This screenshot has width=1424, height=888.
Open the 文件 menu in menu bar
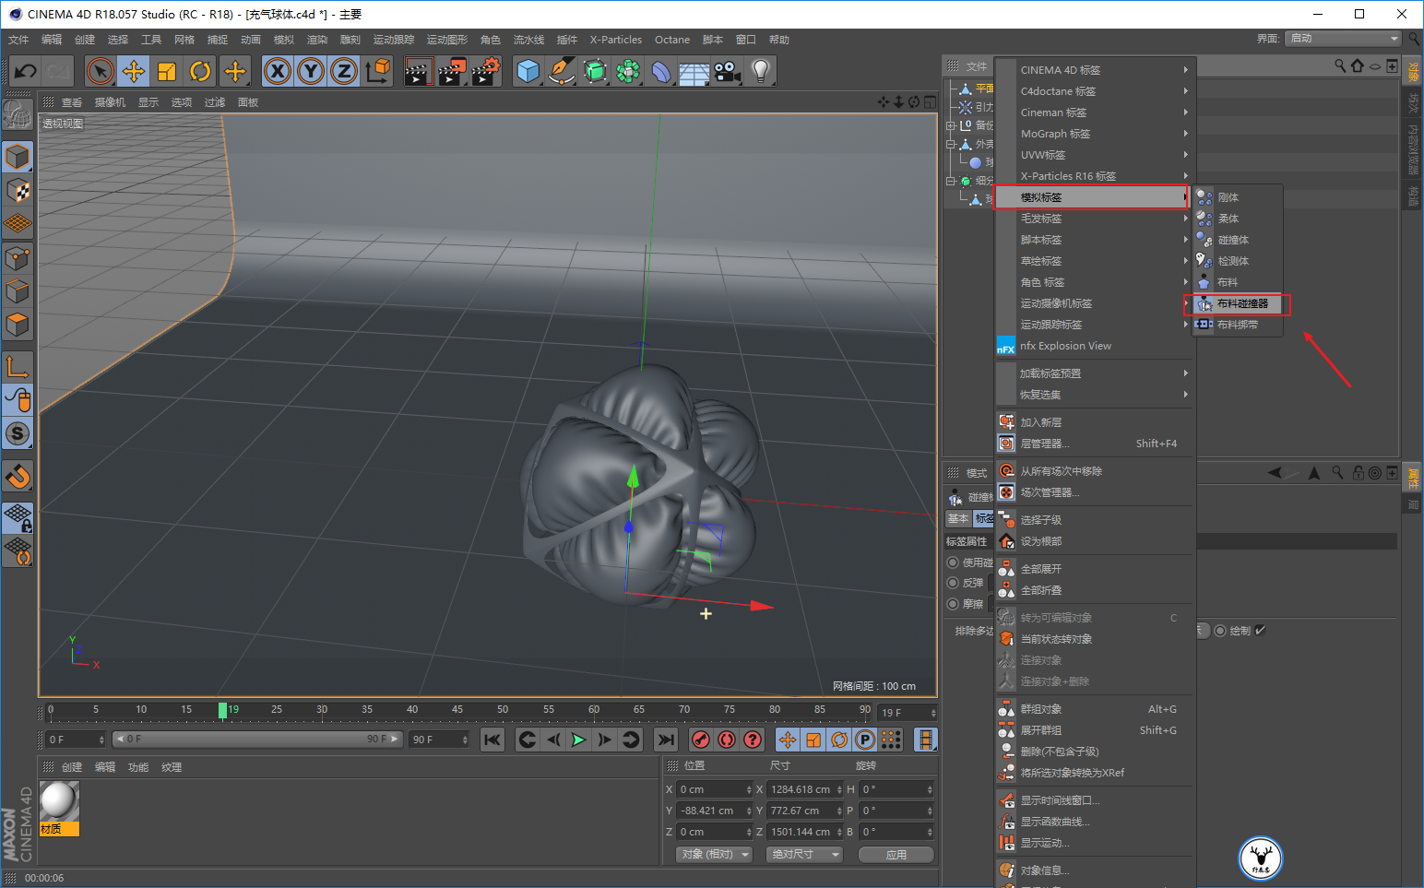coord(18,40)
